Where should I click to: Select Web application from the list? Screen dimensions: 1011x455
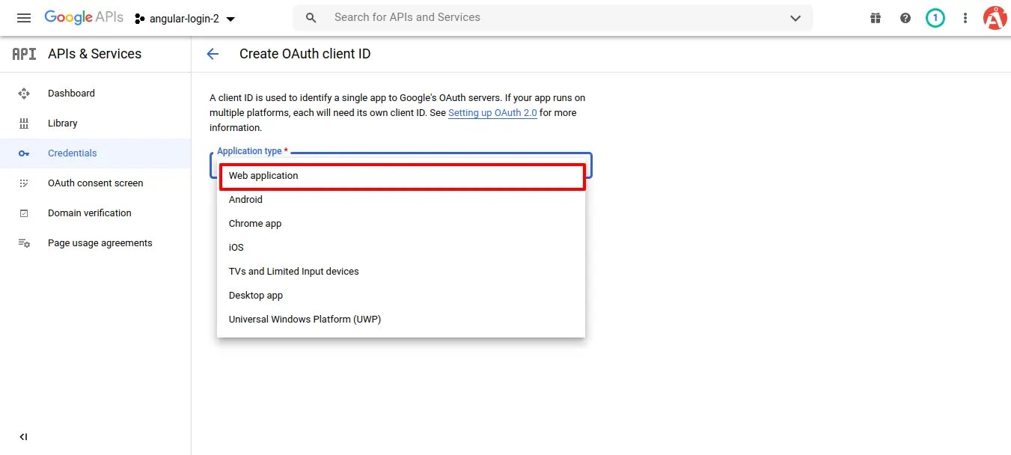pyautogui.click(x=263, y=176)
